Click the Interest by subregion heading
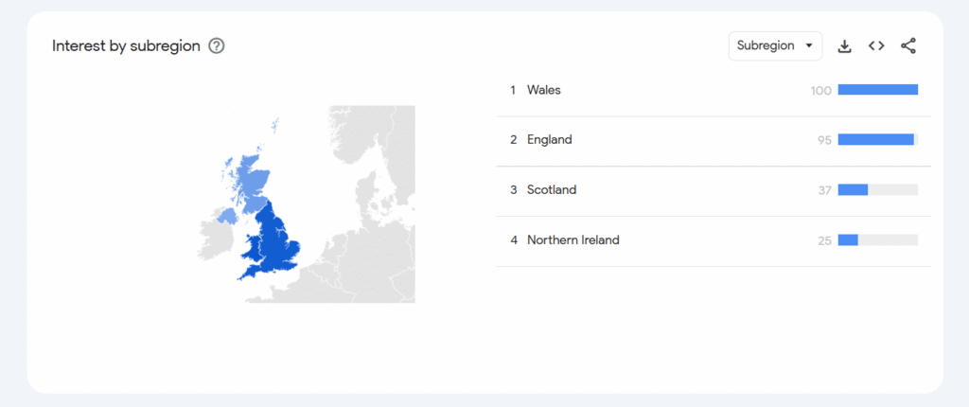The image size is (969, 407). (x=126, y=45)
